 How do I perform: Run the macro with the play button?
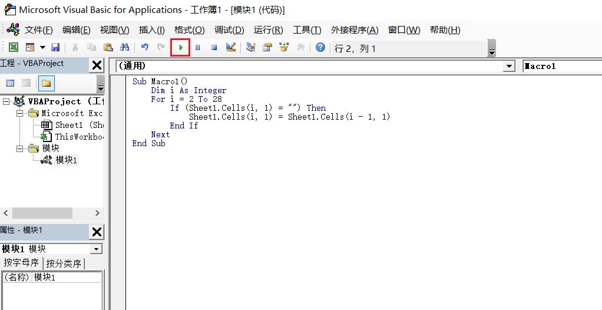pyautogui.click(x=180, y=48)
